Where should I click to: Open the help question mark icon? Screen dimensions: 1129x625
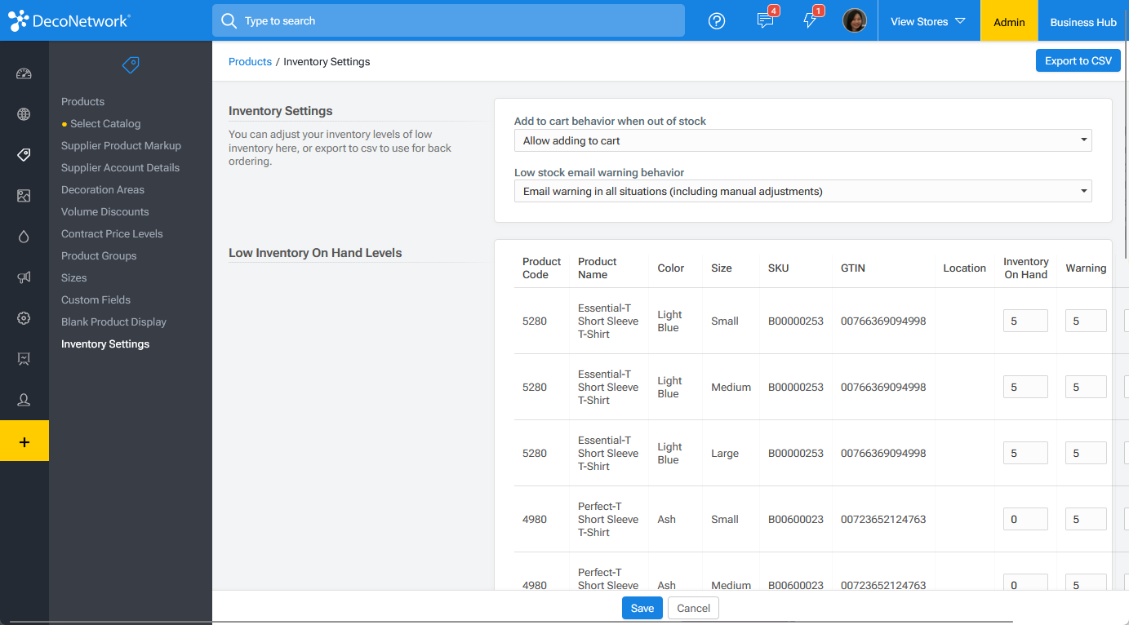tap(717, 20)
